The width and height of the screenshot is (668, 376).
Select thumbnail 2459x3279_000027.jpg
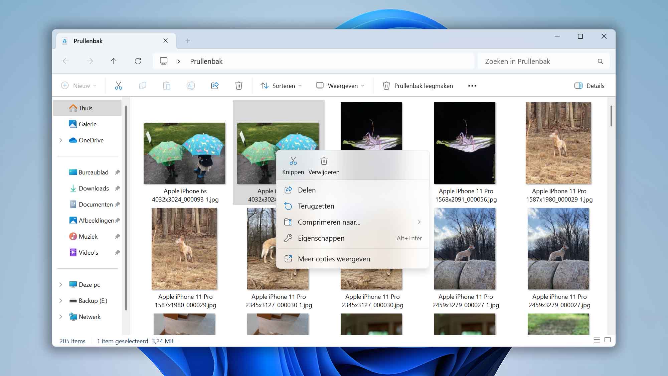click(x=558, y=249)
